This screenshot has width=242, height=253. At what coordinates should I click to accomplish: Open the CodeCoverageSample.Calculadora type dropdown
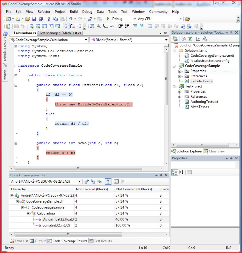(x=86, y=40)
